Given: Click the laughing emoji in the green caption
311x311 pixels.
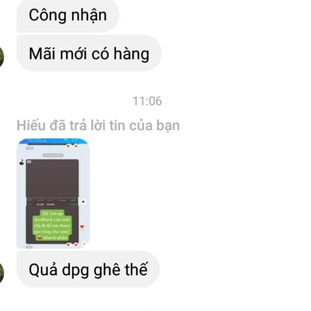Looking at the screenshot, I should pos(40,237).
